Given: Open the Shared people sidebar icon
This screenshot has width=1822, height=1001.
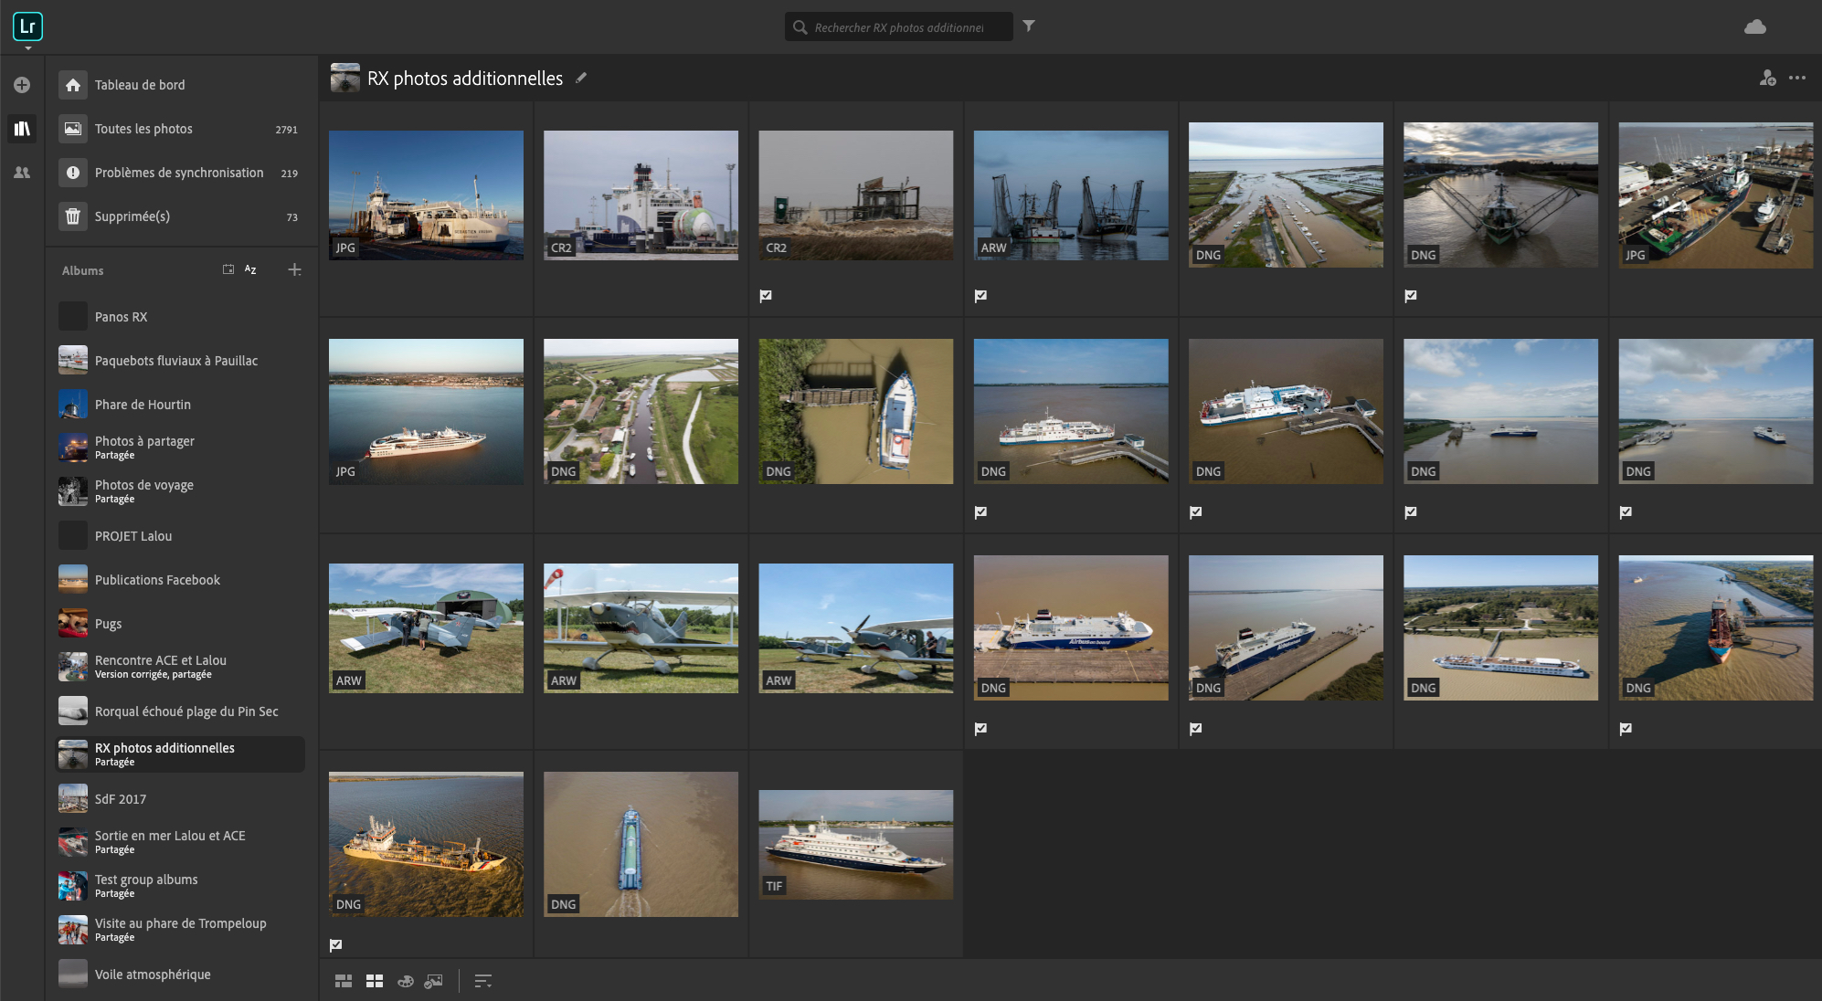Looking at the screenshot, I should [22, 173].
